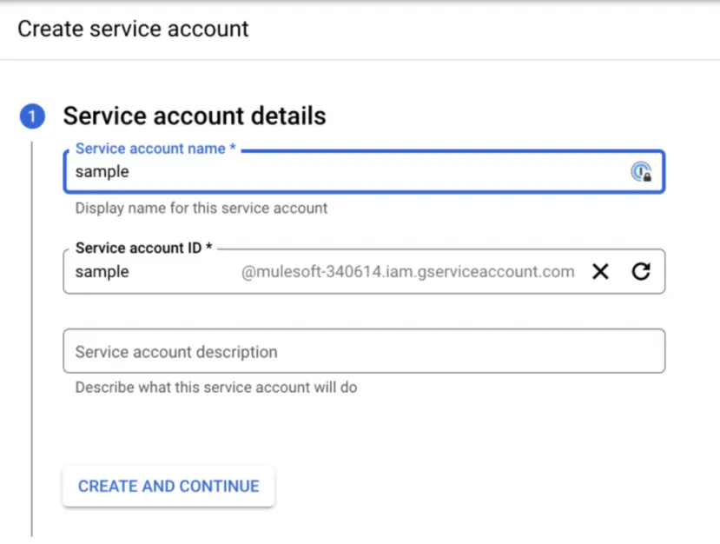Image resolution: width=720 pixels, height=544 pixels.
Task: Click the CREATE AND CONTINUE button
Action: pyautogui.click(x=168, y=486)
